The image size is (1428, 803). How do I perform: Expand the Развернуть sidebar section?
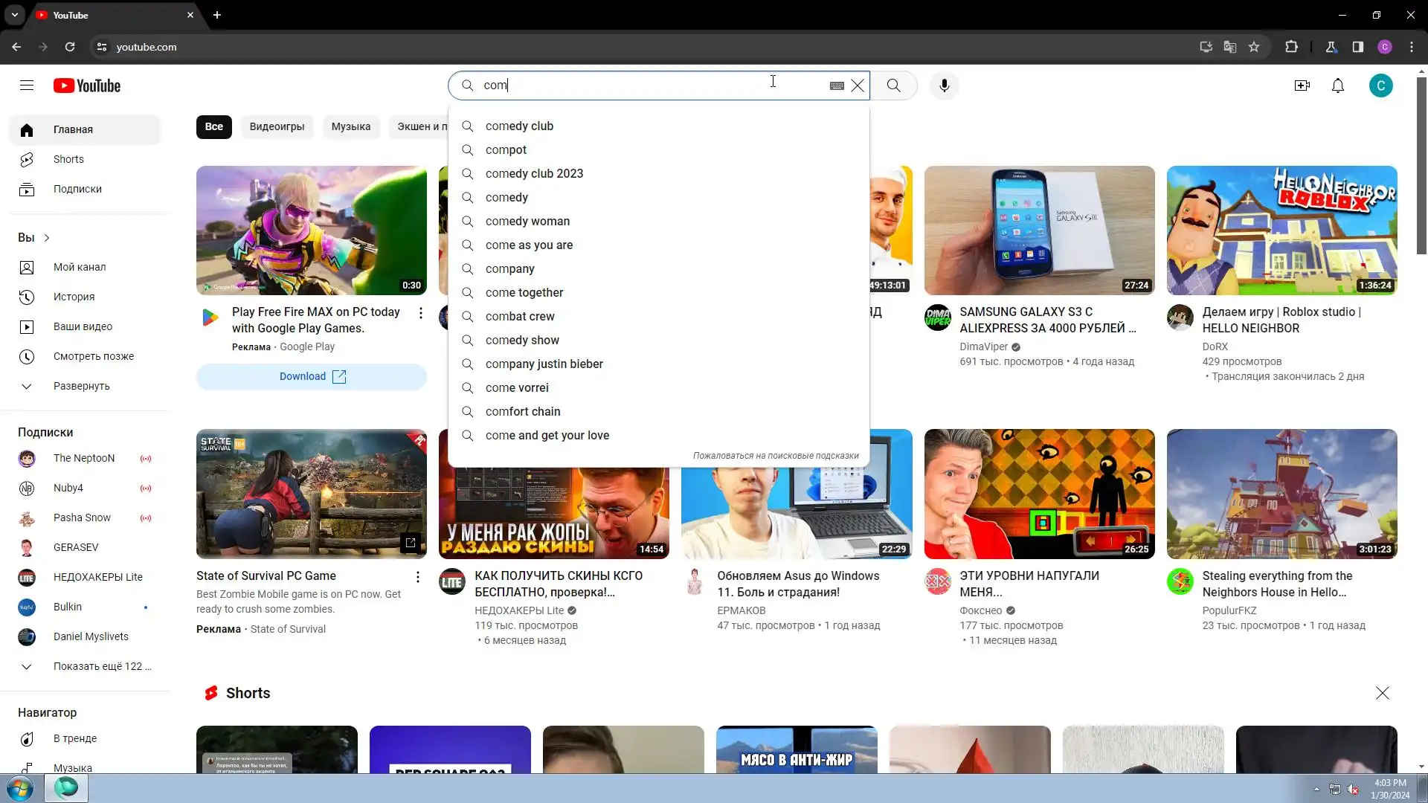click(x=81, y=386)
